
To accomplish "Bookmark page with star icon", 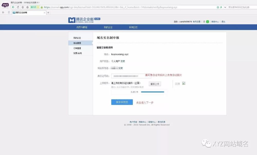I will click(x=27, y=7).
